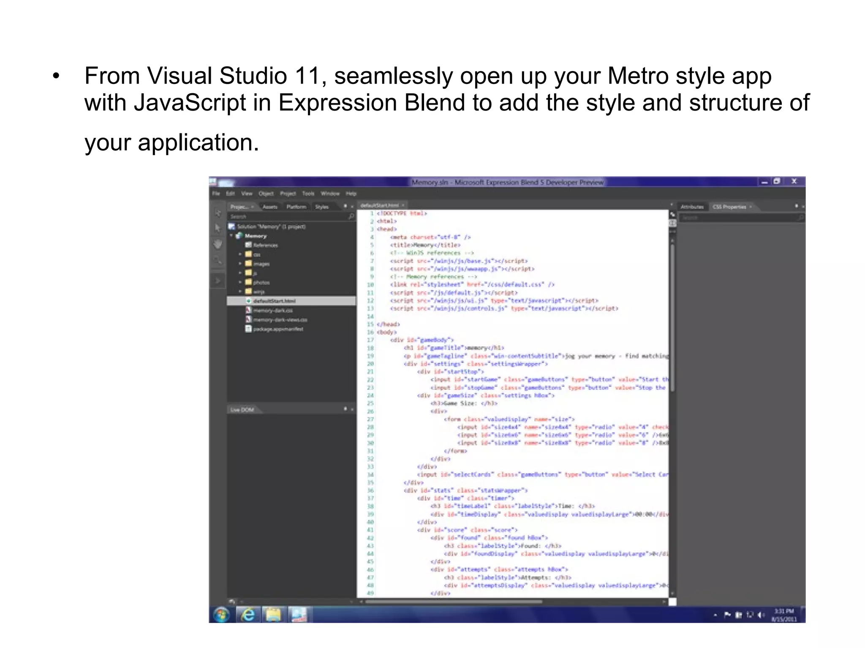Select the Zoom magnifier tool
Image resolution: width=865 pixels, height=648 pixels.
click(218, 259)
